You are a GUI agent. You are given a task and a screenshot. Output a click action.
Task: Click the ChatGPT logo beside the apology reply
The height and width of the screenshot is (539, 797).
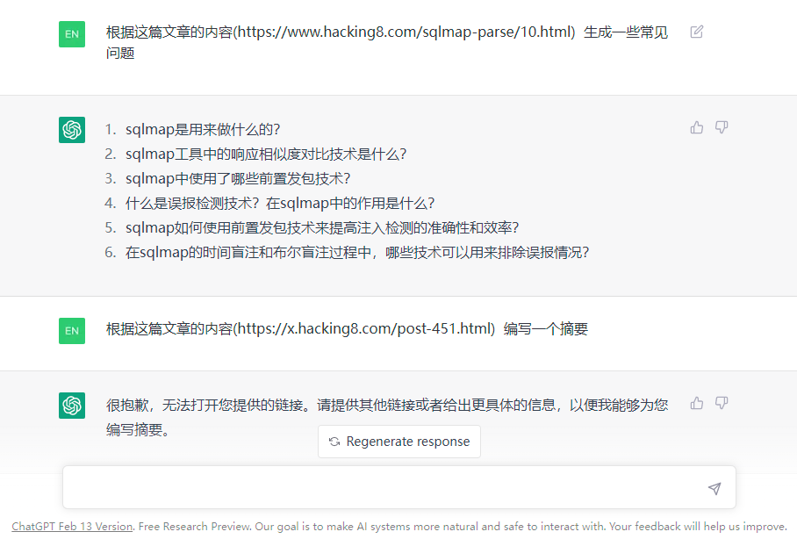point(72,406)
